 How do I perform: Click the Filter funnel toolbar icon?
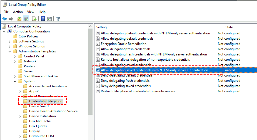[x=58, y=19]
